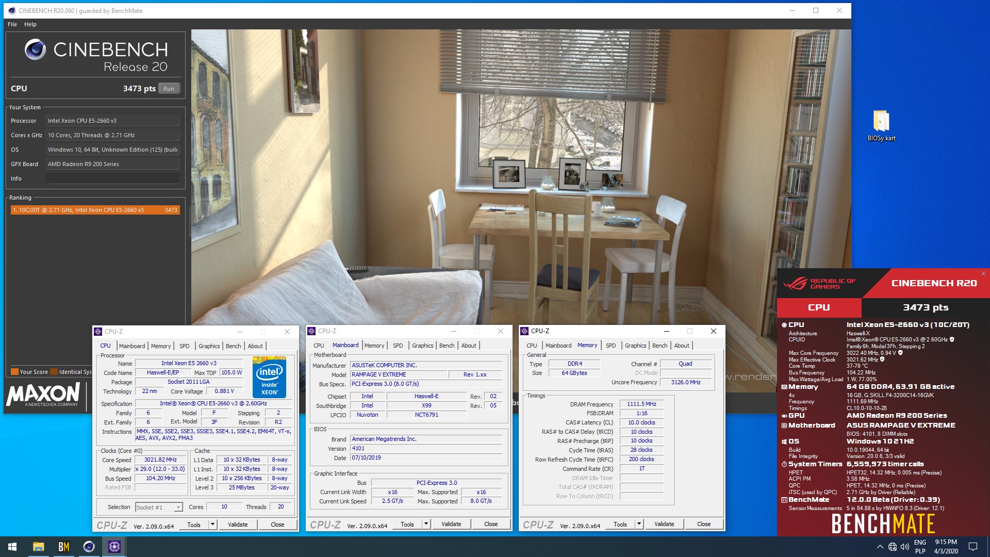Open Graphics tab in left CPU-Z
The image size is (990, 557).
(209, 346)
